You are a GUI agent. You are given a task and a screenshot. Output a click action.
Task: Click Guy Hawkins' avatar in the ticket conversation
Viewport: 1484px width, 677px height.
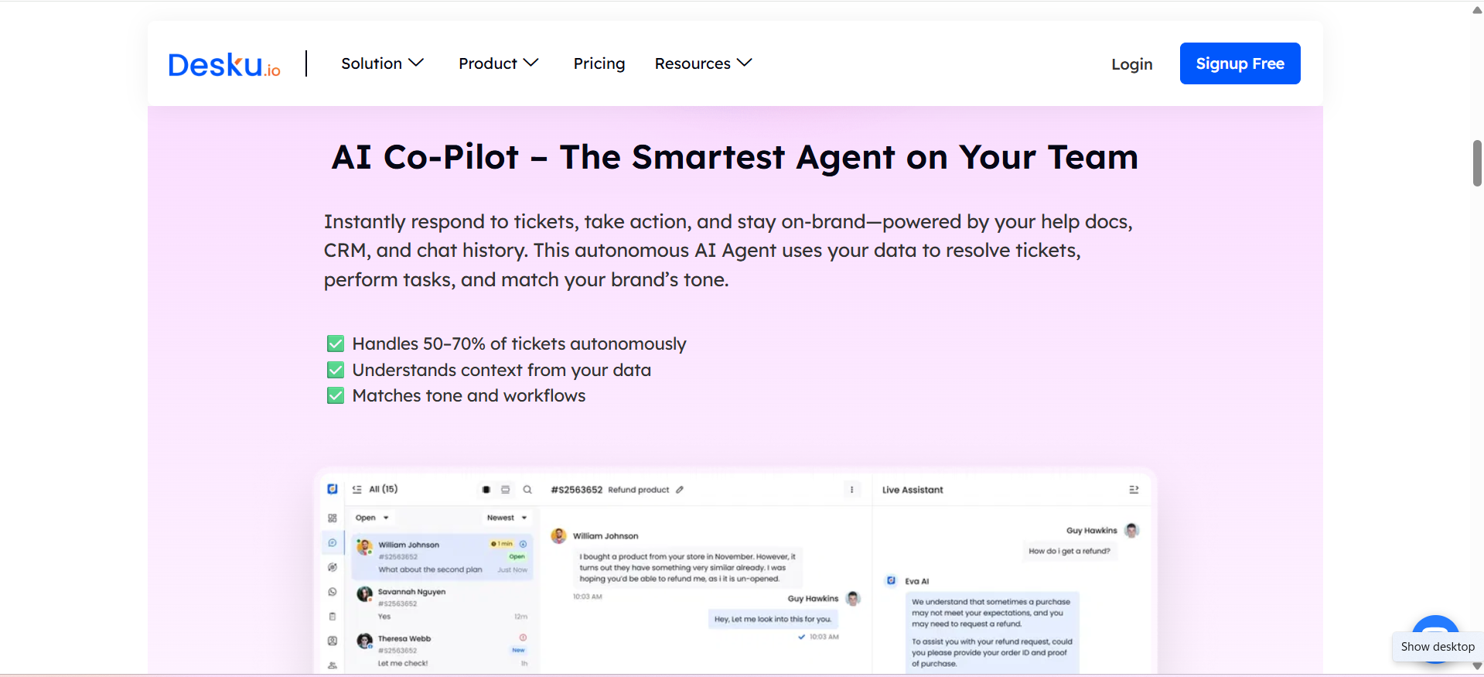tap(854, 599)
